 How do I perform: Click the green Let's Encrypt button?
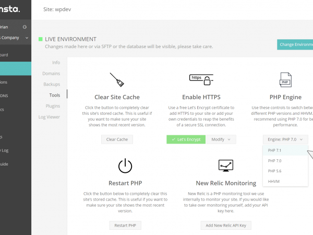point(186,139)
